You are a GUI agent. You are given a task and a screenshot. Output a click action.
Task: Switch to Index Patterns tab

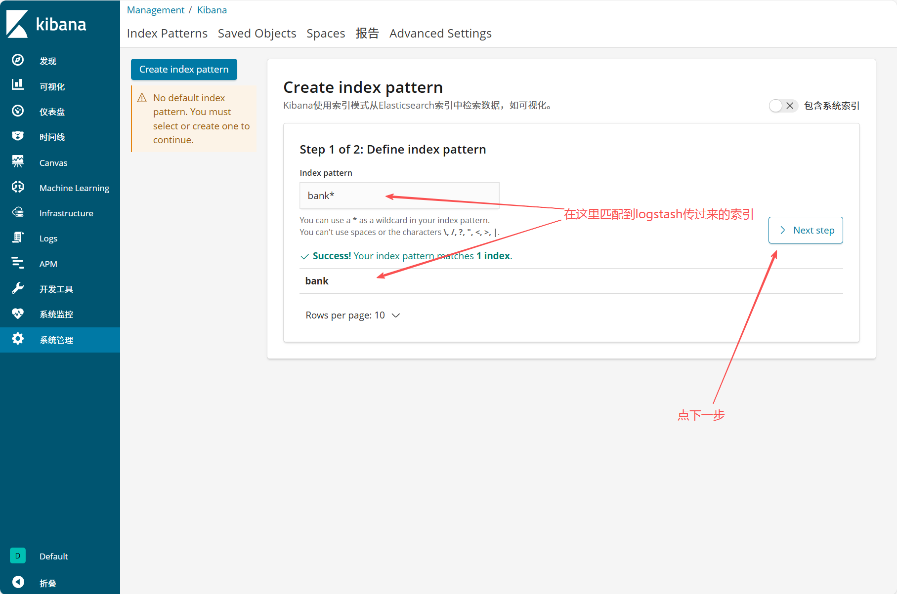[x=167, y=33]
